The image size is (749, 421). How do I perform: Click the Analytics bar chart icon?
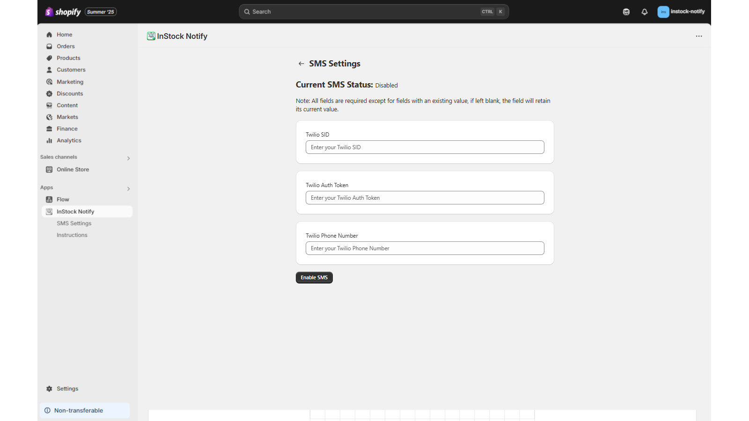tap(49, 140)
